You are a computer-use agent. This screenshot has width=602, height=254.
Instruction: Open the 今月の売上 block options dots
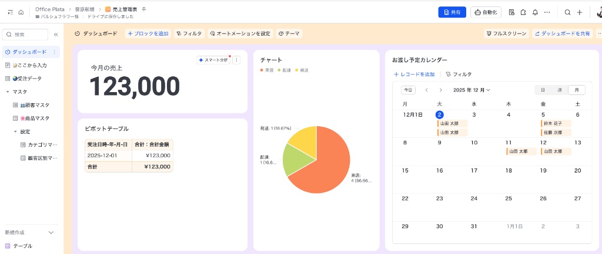click(236, 60)
